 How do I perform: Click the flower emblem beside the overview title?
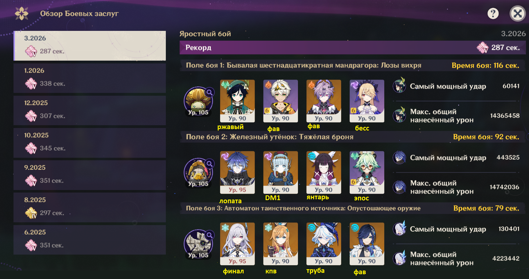click(22, 13)
